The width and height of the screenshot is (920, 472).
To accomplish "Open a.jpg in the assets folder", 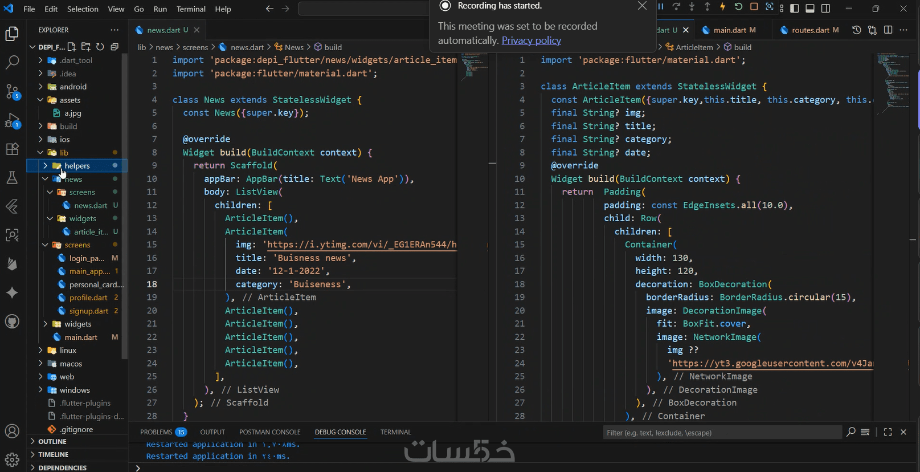I will tap(72, 113).
